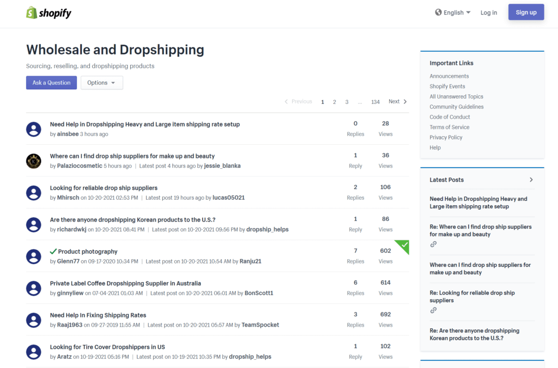Viewport: 558px width, 368px height.
Task: Go to page 134
Action: [x=375, y=102]
